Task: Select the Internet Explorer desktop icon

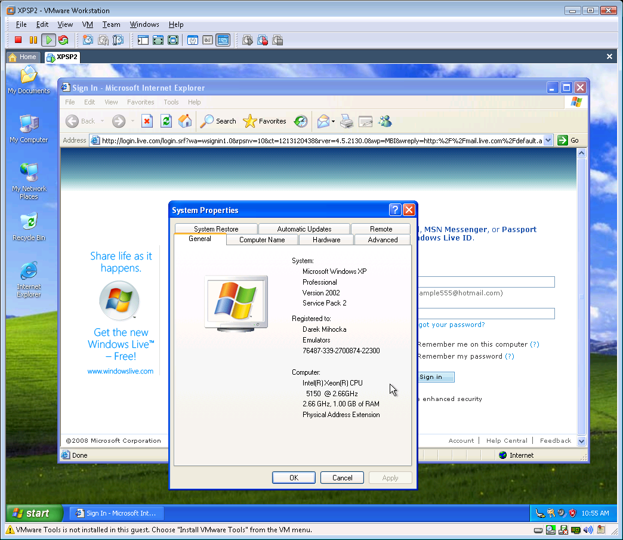Action: (29, 279)
